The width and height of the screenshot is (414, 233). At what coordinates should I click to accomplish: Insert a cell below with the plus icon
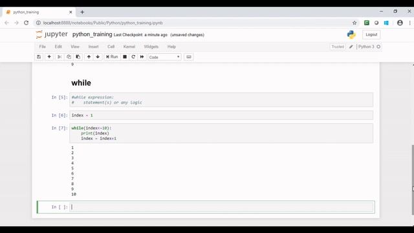pyautogui.click(x=49, y=57)
